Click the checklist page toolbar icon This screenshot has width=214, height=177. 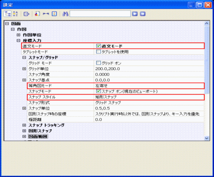click(54, 14)
